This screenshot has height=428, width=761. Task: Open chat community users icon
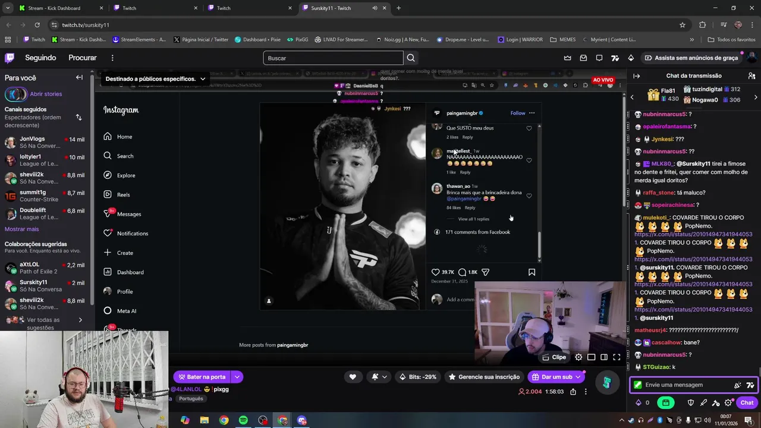point(752,75)
